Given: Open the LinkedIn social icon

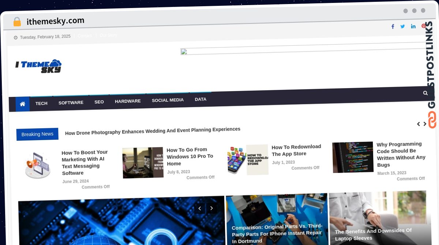Looking at the screenshot, I should [x=413, y=26].
